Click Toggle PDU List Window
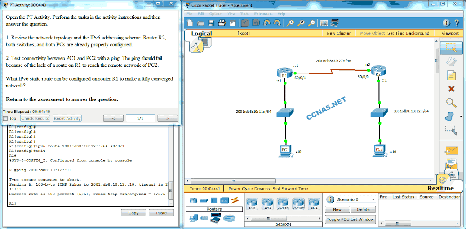Viewport: 466px width, 229px height. coord(351,220)
